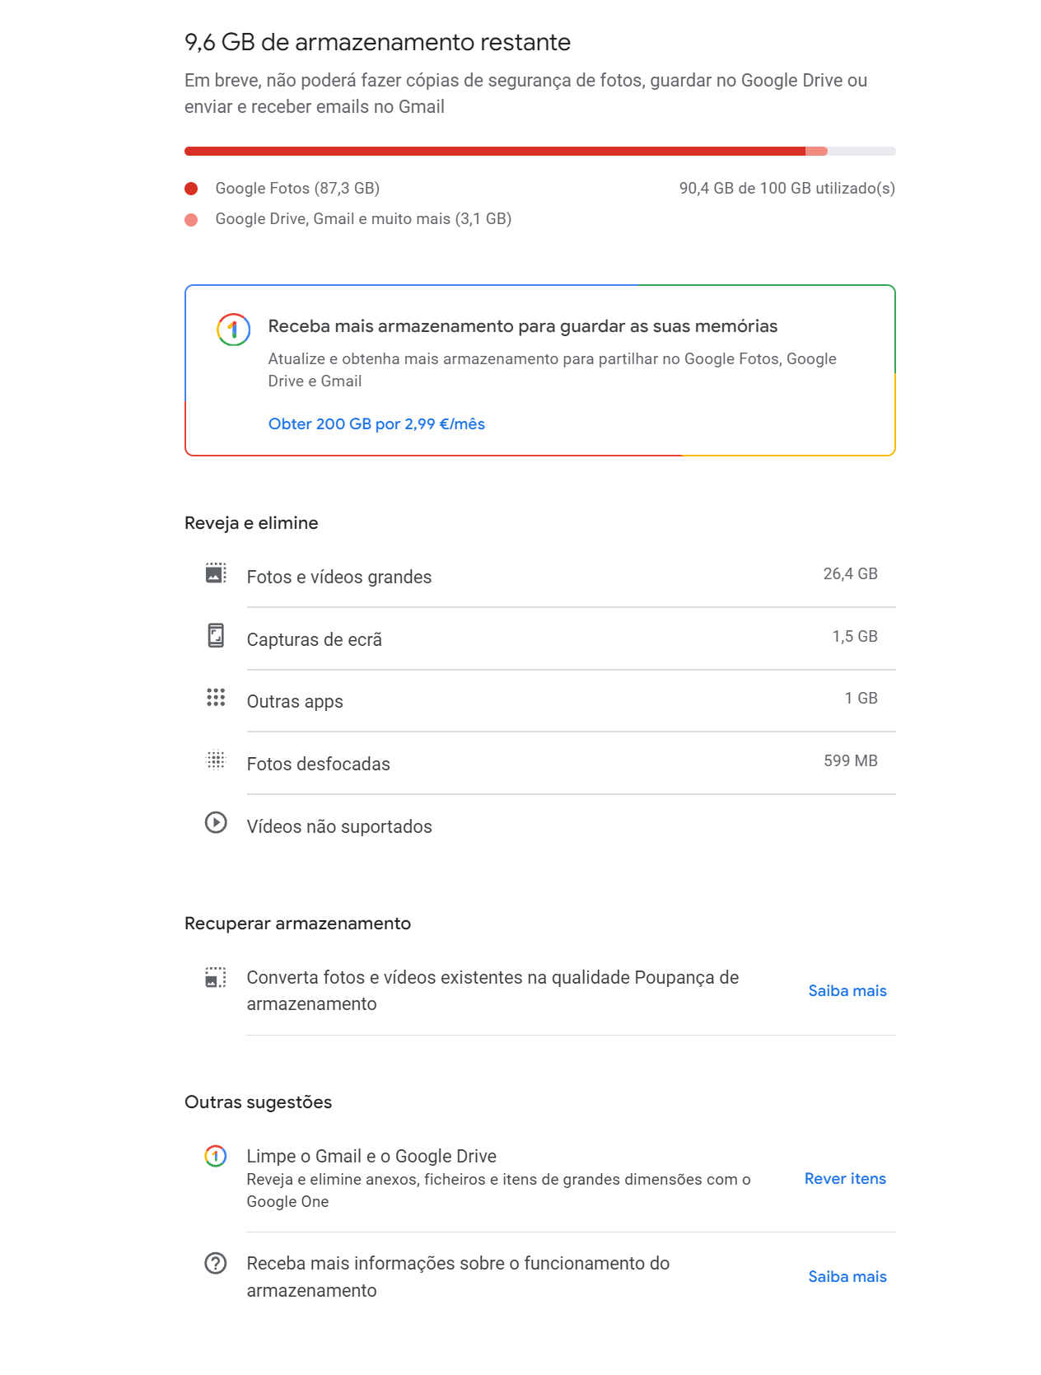Image resolution: width=1041 pixels, height=1375 pixels.
Task: Click the question mark help icon
Action: 216,1263
